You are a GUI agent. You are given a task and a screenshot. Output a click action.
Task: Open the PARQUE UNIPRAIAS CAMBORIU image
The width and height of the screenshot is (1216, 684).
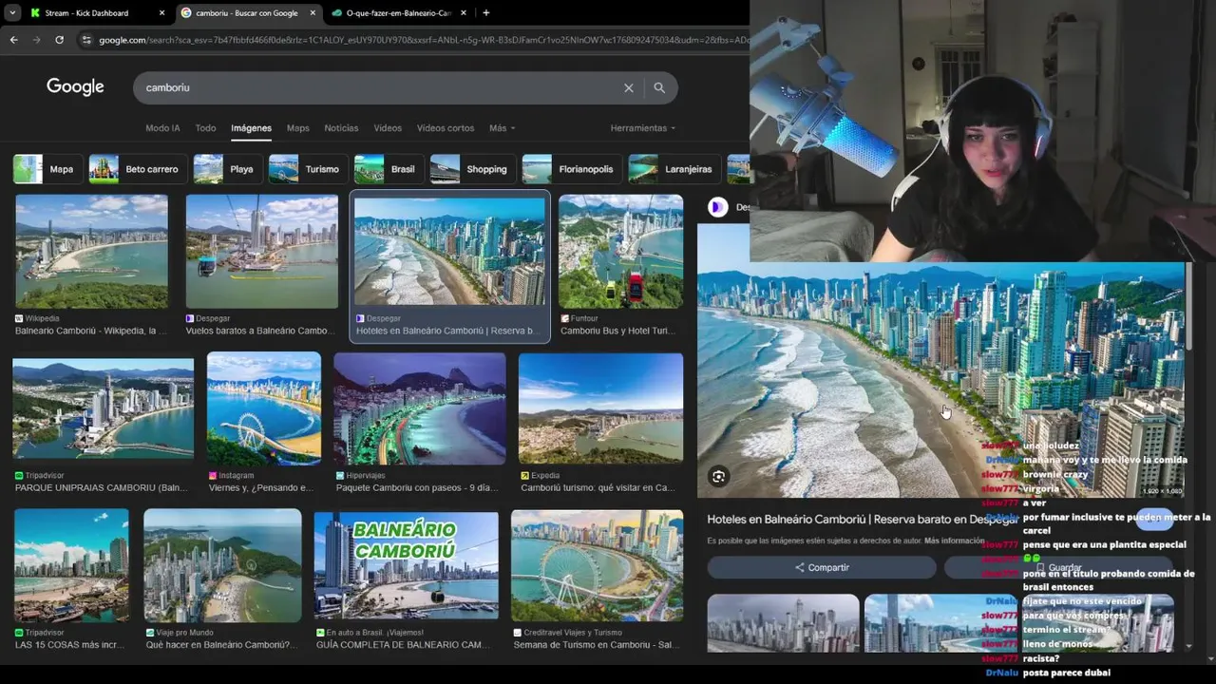[103, 408]
